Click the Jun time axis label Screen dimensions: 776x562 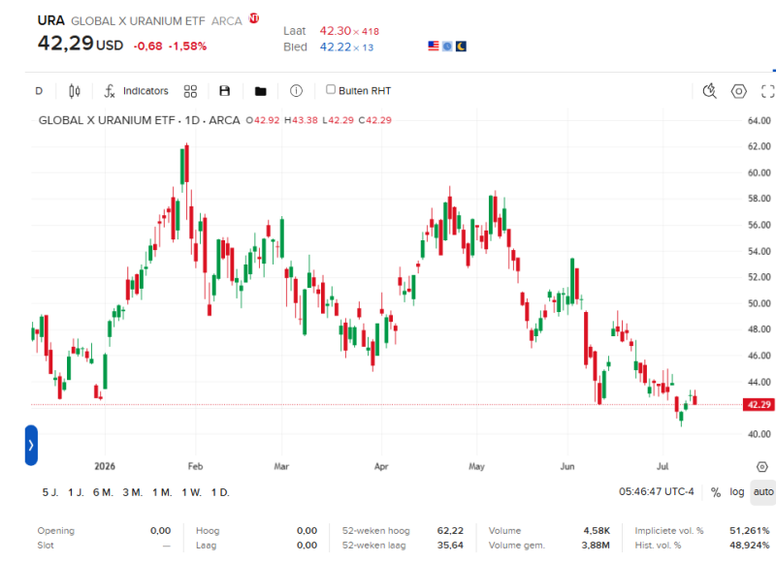(x=567, y=466)
